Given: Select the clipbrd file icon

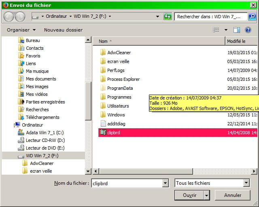Looking at the screenshot, I should (x=103, y=132).
